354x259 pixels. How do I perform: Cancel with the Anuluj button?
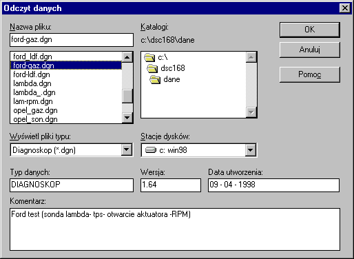(310, 50)
